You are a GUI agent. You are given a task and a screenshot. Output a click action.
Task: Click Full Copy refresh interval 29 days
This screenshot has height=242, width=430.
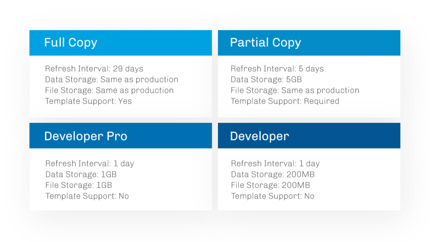point(94,68)
